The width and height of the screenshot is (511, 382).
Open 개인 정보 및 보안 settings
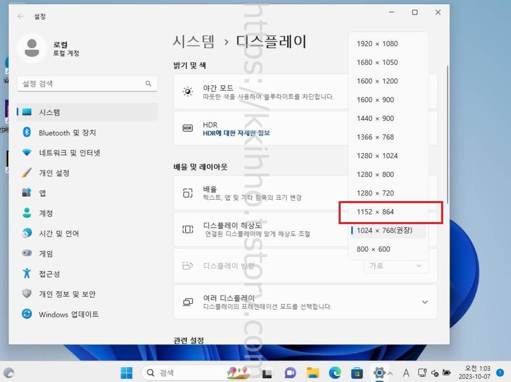pyautogui.click(x=87, y=294)
